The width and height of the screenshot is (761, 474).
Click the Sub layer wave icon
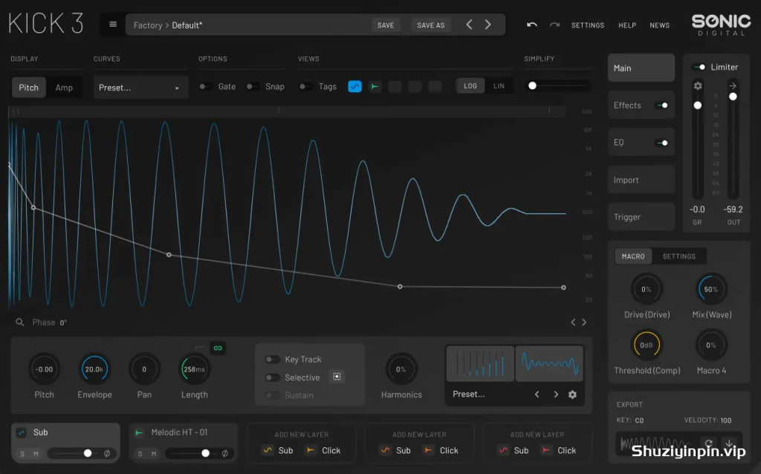[x=22, y=432]
